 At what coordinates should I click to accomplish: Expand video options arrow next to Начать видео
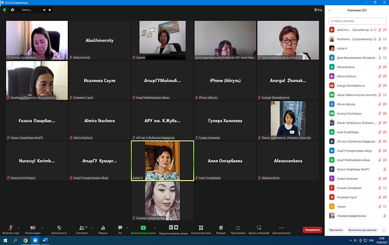pyautogui.click(x=42, y=226)
